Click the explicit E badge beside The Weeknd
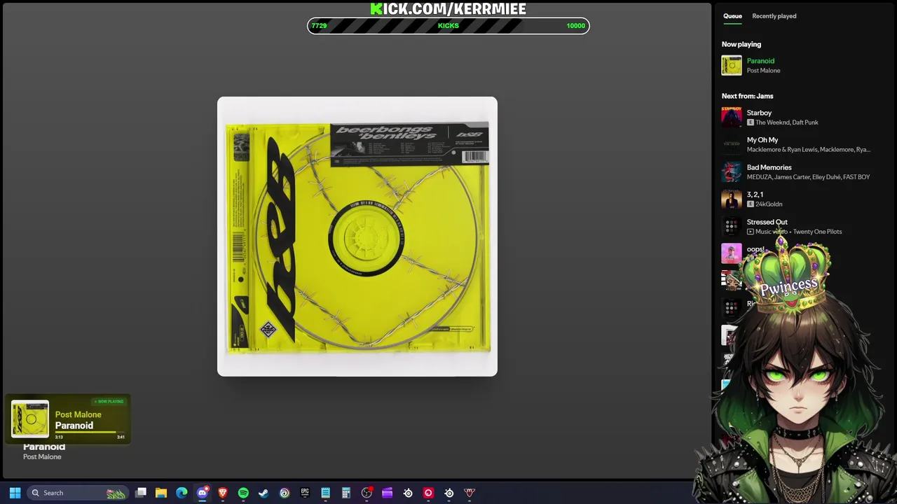This screenshot has height=504, width=897. click(751, 122)
